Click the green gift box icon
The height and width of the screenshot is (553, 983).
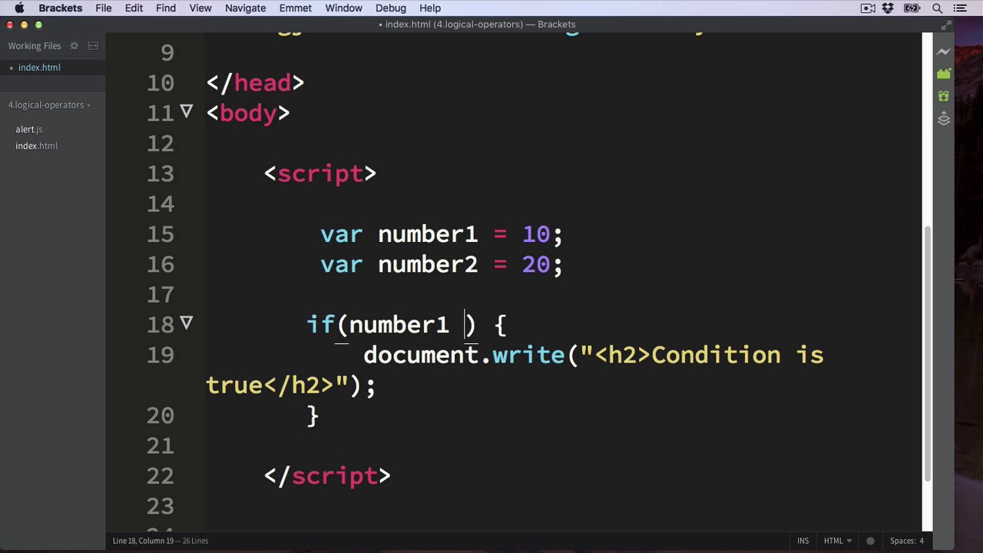point(944,96)
